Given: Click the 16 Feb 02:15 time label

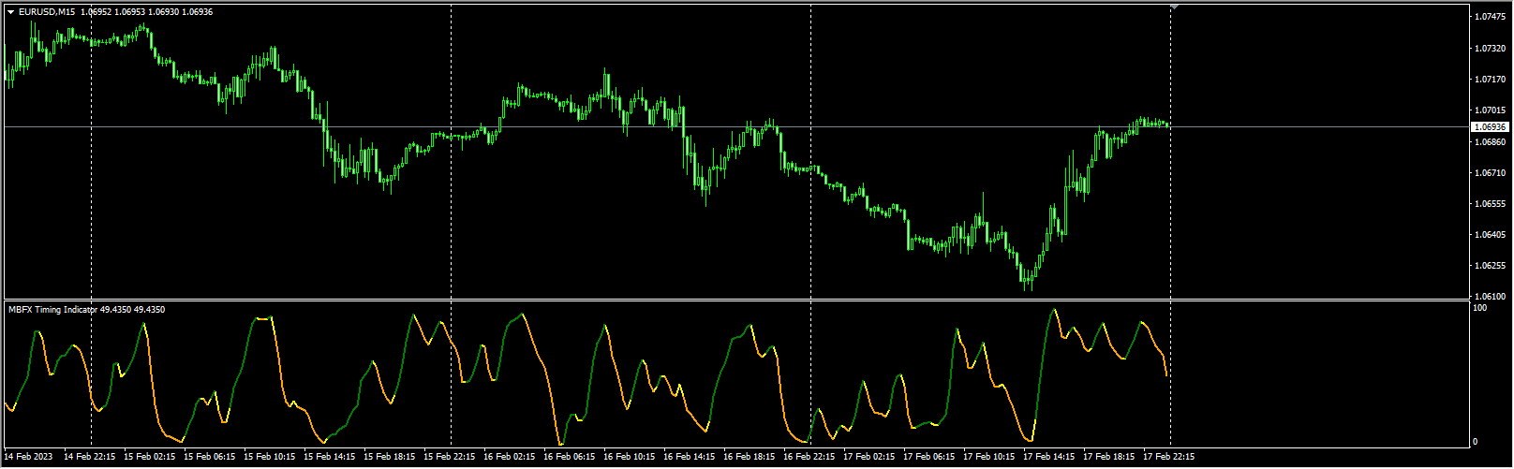Looking at the screenshot, I should pyautogui.click(x=510, y=458).
